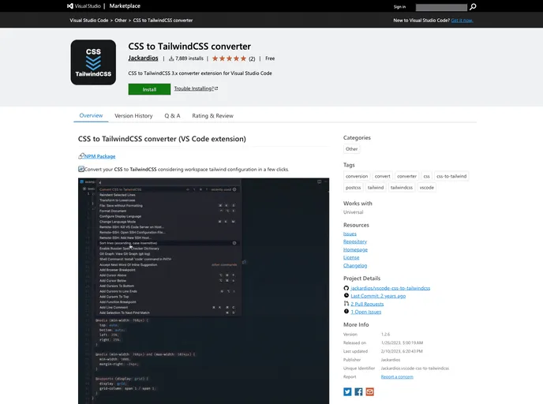Click the Other breadcrumb link
This screenshot has width=543, height=404.
121,21
